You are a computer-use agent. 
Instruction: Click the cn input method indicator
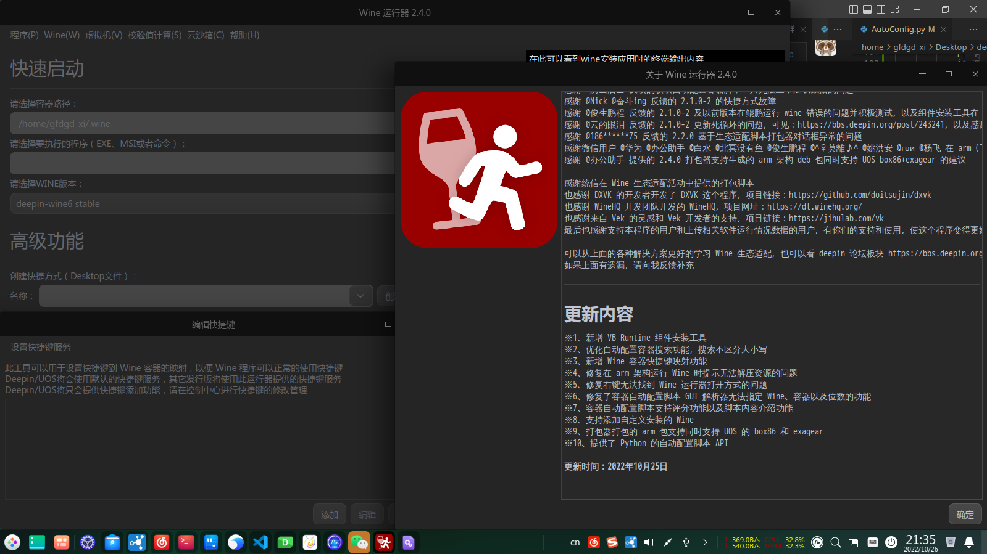pos(575,542)
